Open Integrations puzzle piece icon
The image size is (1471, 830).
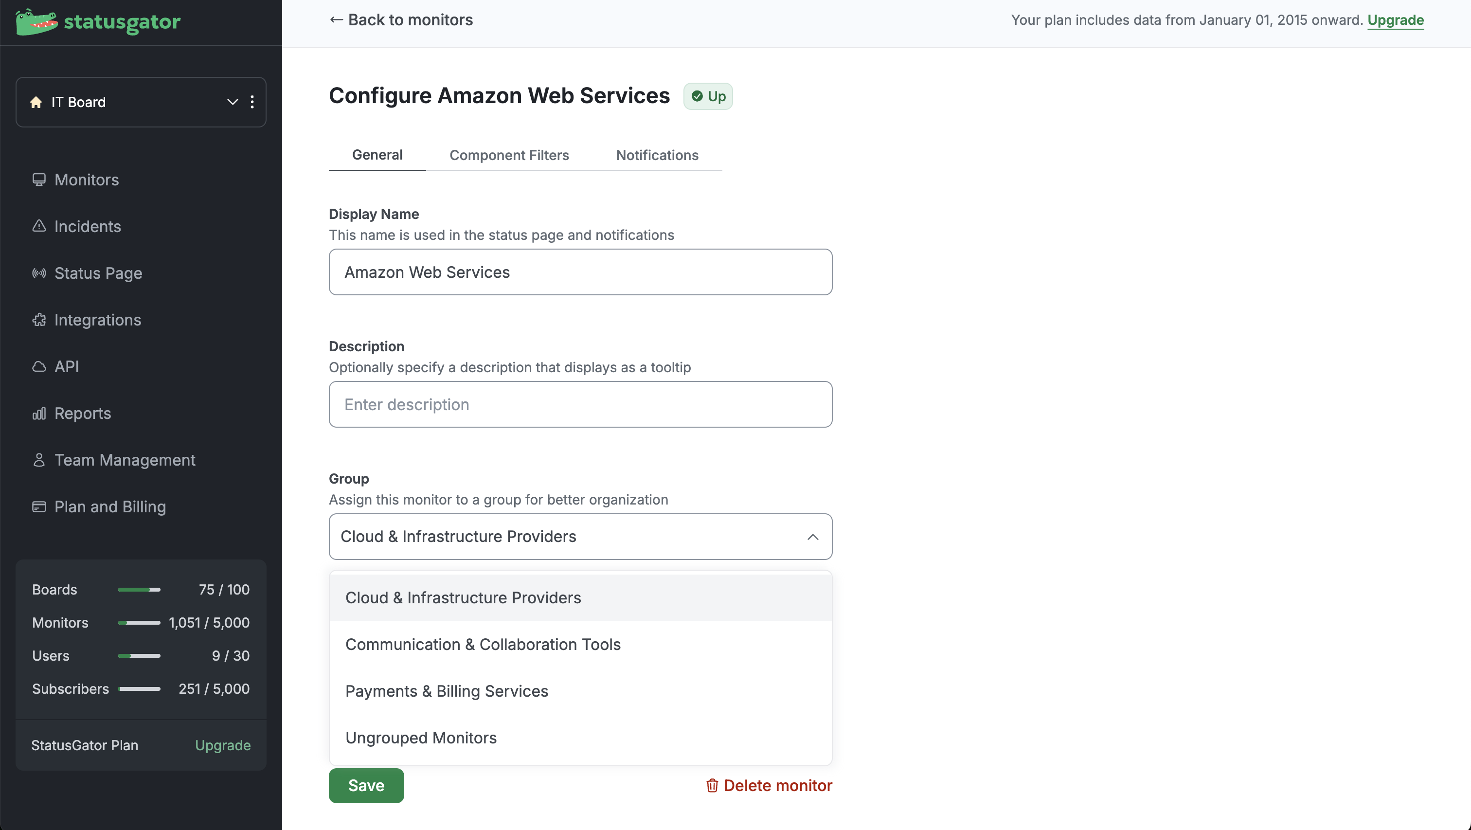[x=39, y=320]
